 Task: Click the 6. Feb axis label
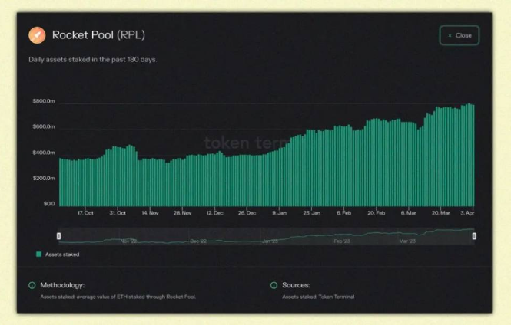point(343,213)
